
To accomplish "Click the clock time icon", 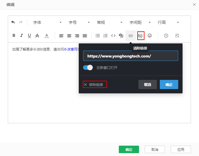I will click(166, 36).
